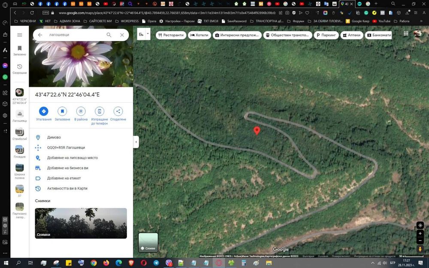Click the Nearby (В района) icon

click(81, 111)
